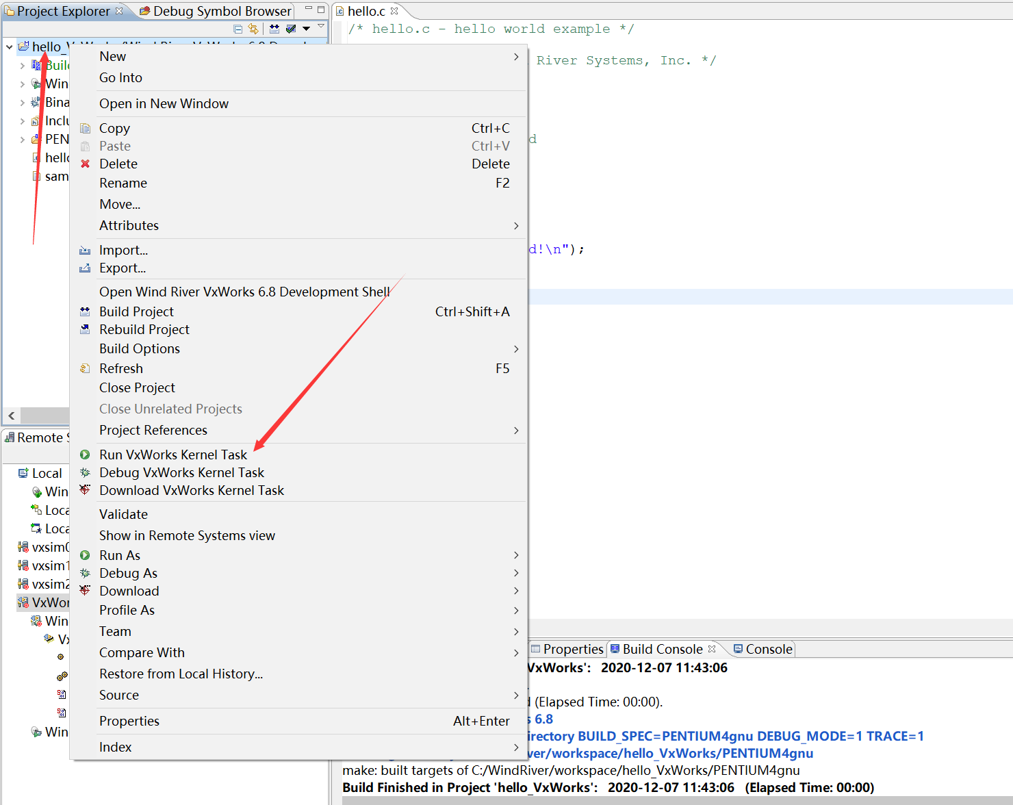The image size is (1013, 805).
Task: Click Download VxWorks Kernel Task icon
Action: [x=85, y=490]
